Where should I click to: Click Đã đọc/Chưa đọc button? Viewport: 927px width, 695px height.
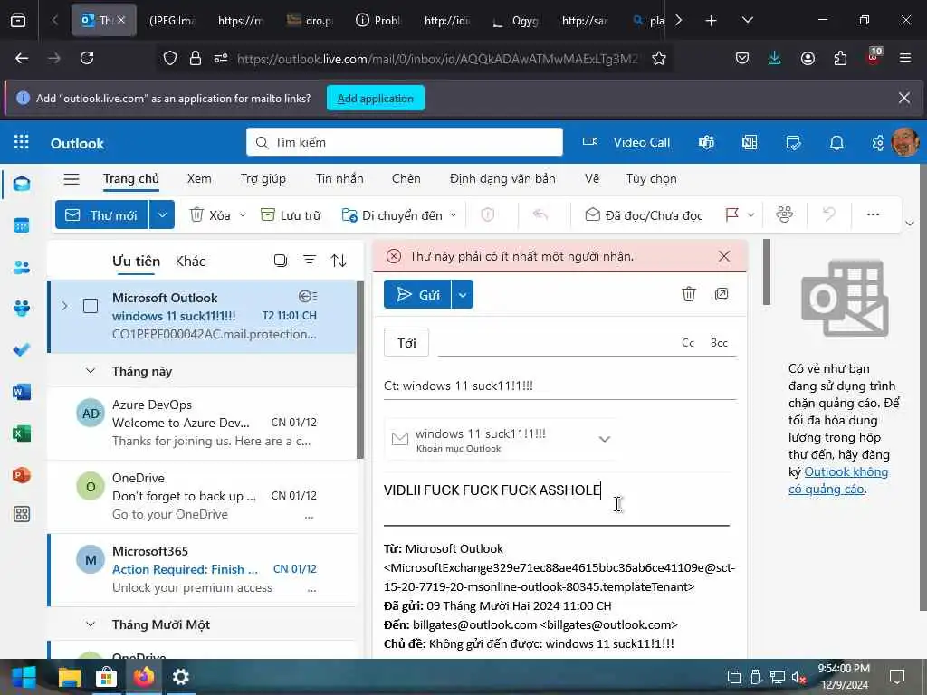coord(644,215)
